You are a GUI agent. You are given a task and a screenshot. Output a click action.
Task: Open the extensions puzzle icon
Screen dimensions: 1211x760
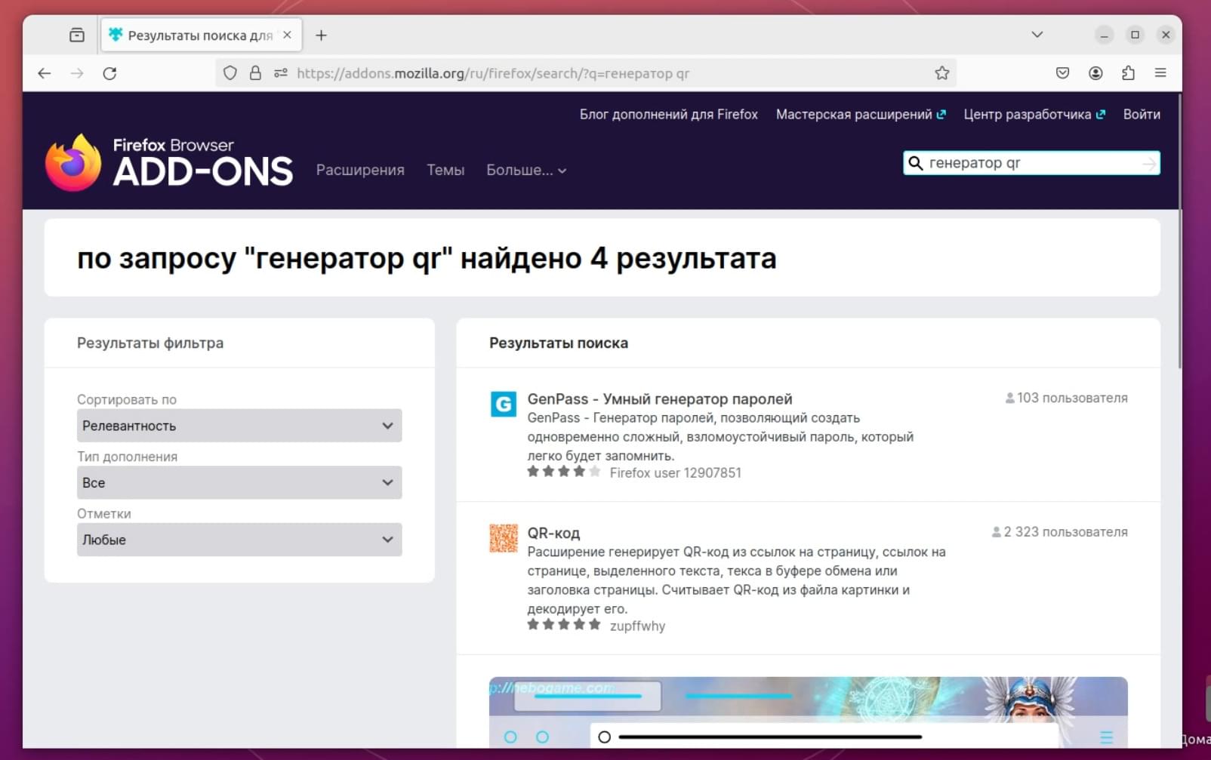point(1128,73)
